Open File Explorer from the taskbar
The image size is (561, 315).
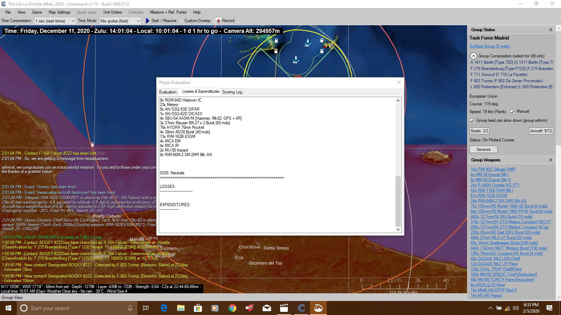[181, 308]
